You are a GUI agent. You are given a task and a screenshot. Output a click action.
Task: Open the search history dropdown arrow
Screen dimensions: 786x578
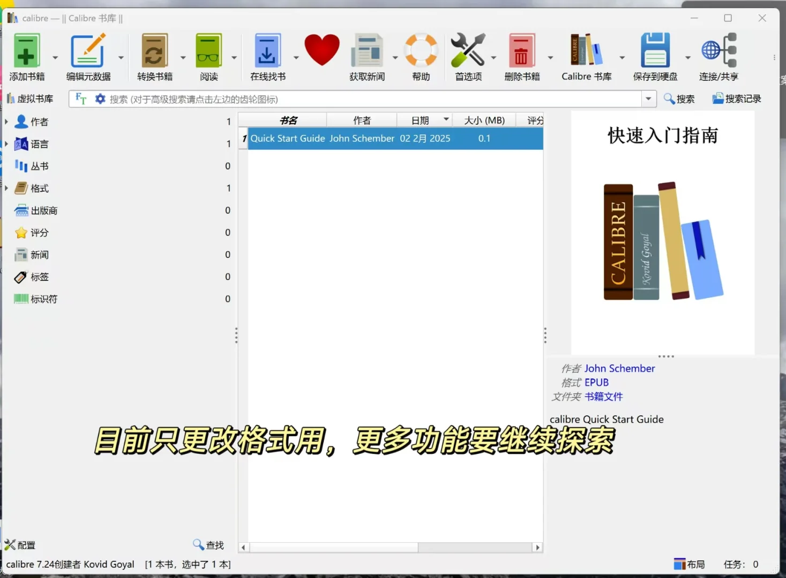point(649,99)
